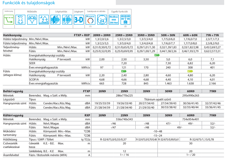The image size is (232, 160).
Task: Click the SEER value '6,82'
Action: (x=190, y=63)
